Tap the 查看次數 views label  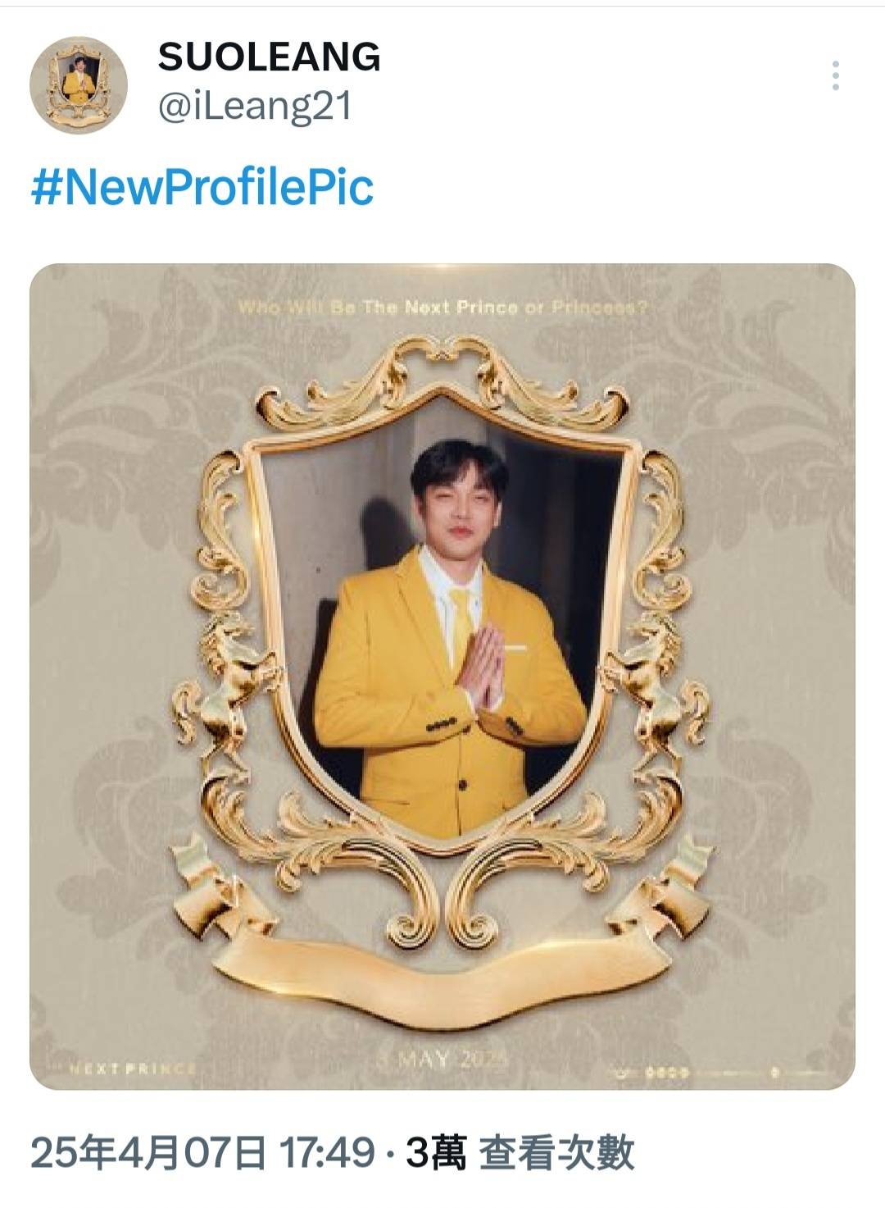556,1153
